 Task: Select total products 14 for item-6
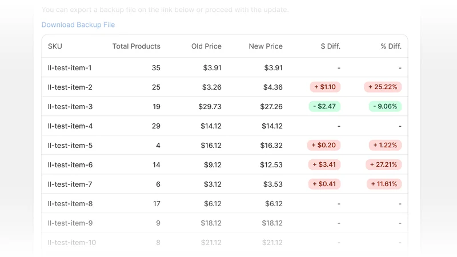tap(157, 165)
